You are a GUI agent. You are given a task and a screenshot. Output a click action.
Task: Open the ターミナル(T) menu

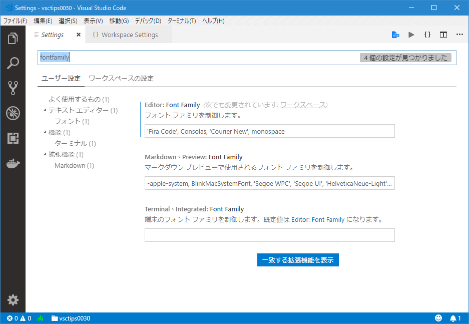tap(182, 21)
